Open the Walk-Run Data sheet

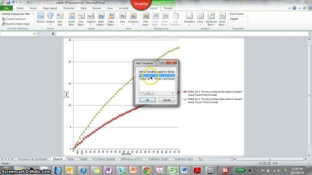(184, 159)
